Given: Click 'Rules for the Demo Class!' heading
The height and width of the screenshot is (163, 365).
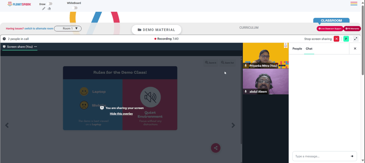Looking at the screenshot, I should (x=120, y=72).
